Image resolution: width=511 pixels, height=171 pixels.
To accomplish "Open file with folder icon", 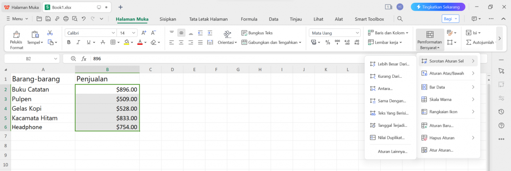I will point(39,19).
